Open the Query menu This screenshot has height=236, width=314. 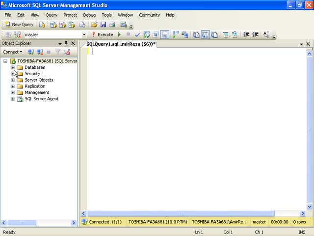point(52,15)
